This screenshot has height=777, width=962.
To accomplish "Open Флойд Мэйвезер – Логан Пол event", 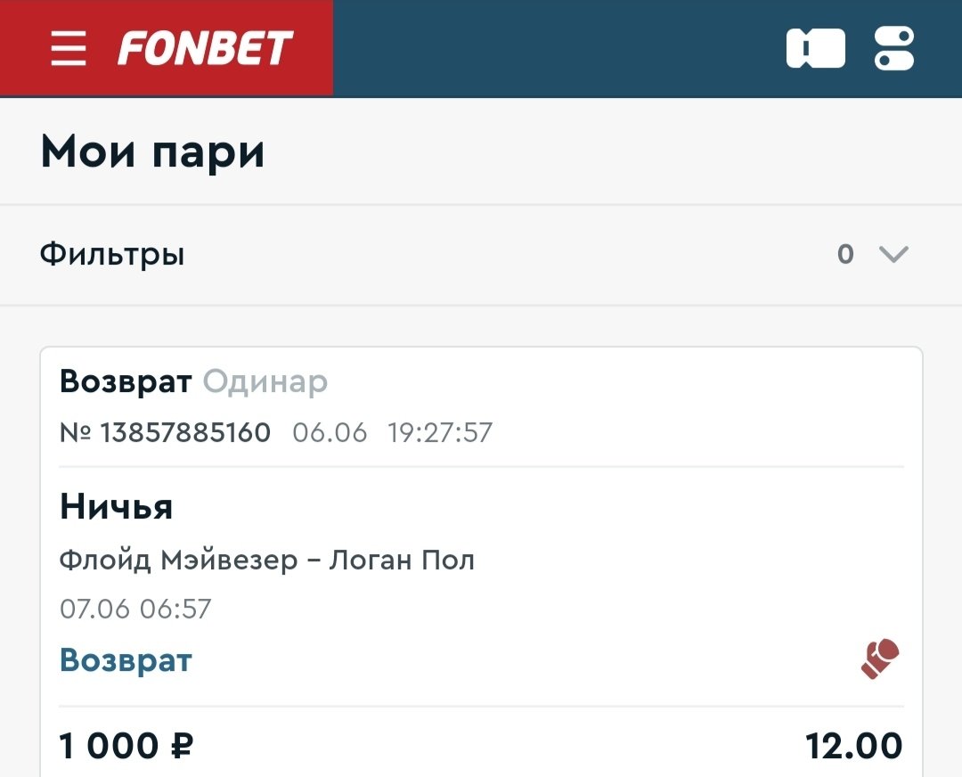I will (x=267, y=560).
